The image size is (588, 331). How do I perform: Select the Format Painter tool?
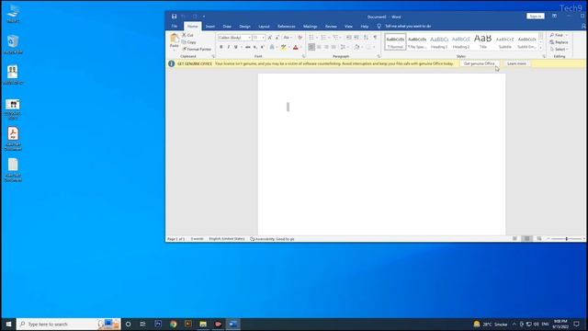coord(197,49)
